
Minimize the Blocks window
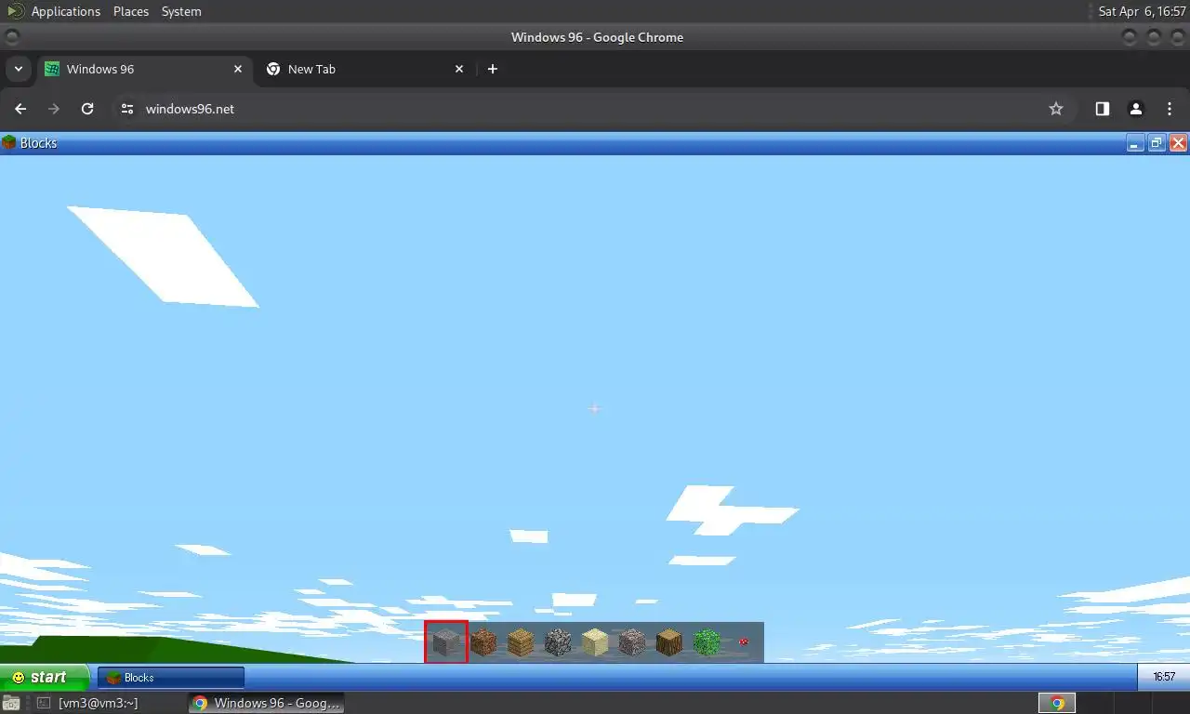[1135, 143]
